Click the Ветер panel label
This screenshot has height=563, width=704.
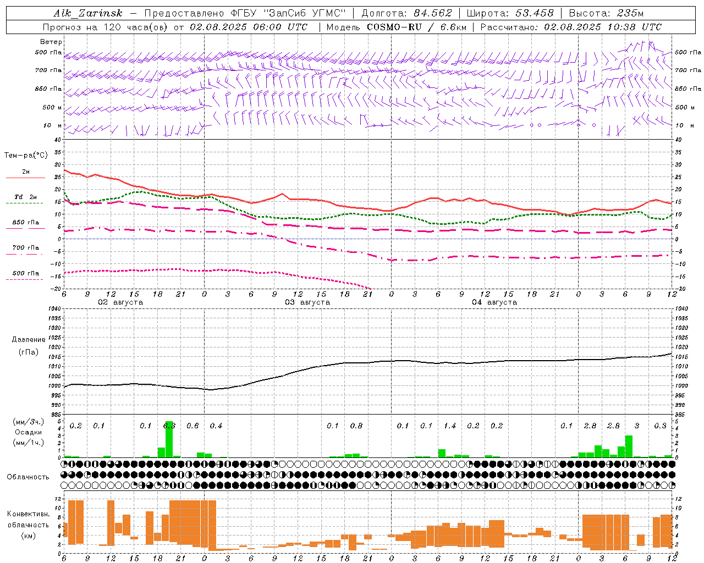[51, 42]
